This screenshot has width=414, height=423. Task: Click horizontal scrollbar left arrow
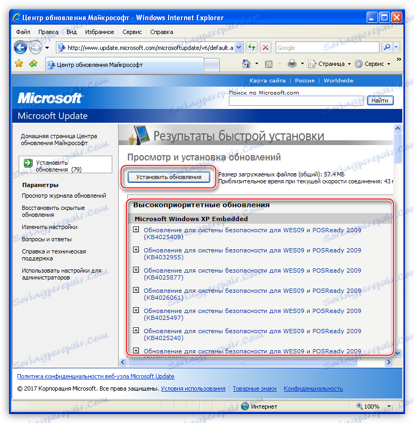(x=123, y=362)
